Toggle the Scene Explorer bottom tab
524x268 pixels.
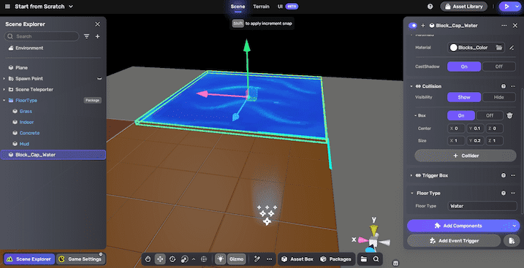pos(29,259)
